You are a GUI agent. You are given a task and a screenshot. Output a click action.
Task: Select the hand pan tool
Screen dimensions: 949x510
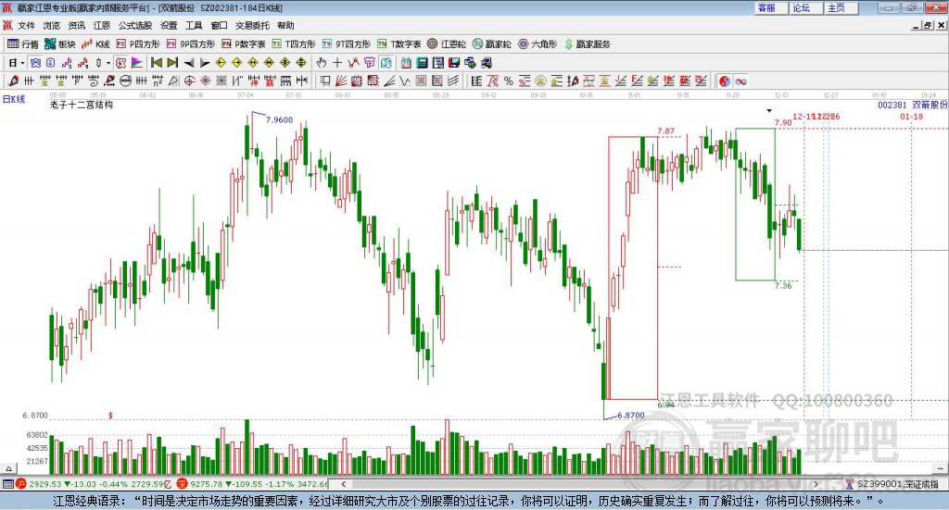322,63
